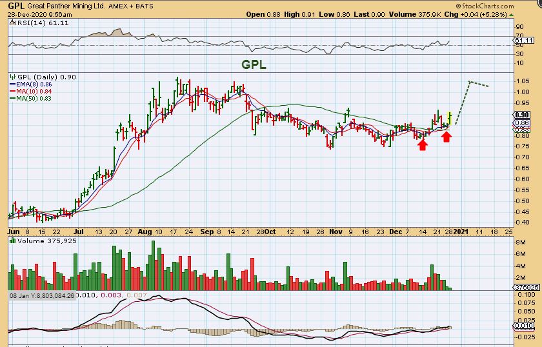Click the MACD 0.007 histogram value

pos(137,295)
